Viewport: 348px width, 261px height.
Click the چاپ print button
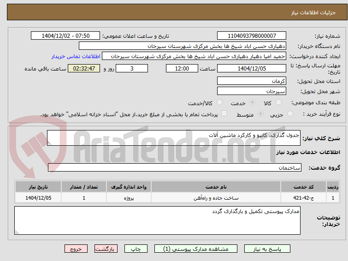tap(136, 249)
